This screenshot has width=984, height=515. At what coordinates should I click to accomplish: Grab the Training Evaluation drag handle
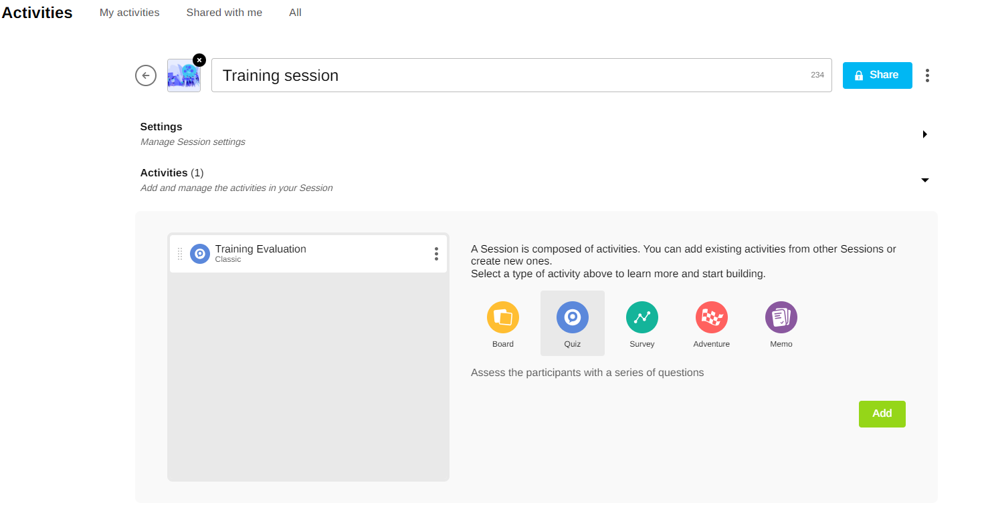click(180, 254)
